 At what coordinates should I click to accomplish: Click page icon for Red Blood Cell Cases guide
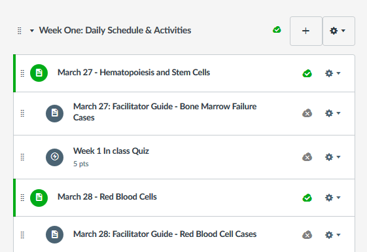coord(54,234)
